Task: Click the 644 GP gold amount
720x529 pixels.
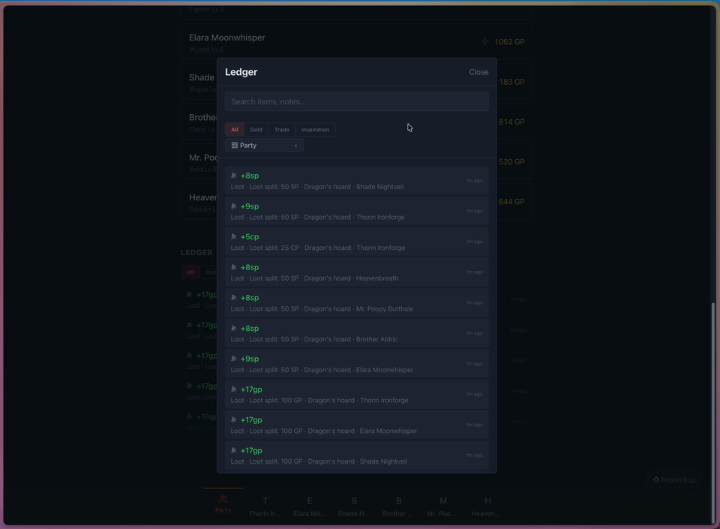Action: (511, 202)
